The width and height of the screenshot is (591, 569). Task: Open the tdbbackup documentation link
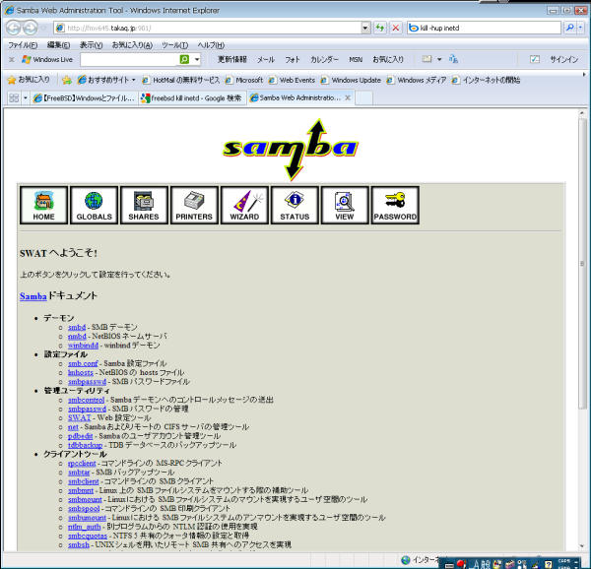[x=85, y=445]
